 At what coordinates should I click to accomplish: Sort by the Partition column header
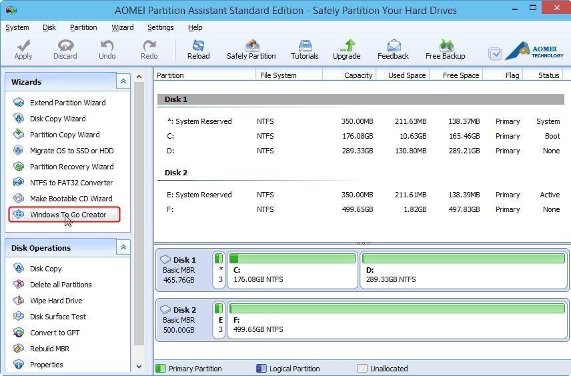click(x=205, y=75)
